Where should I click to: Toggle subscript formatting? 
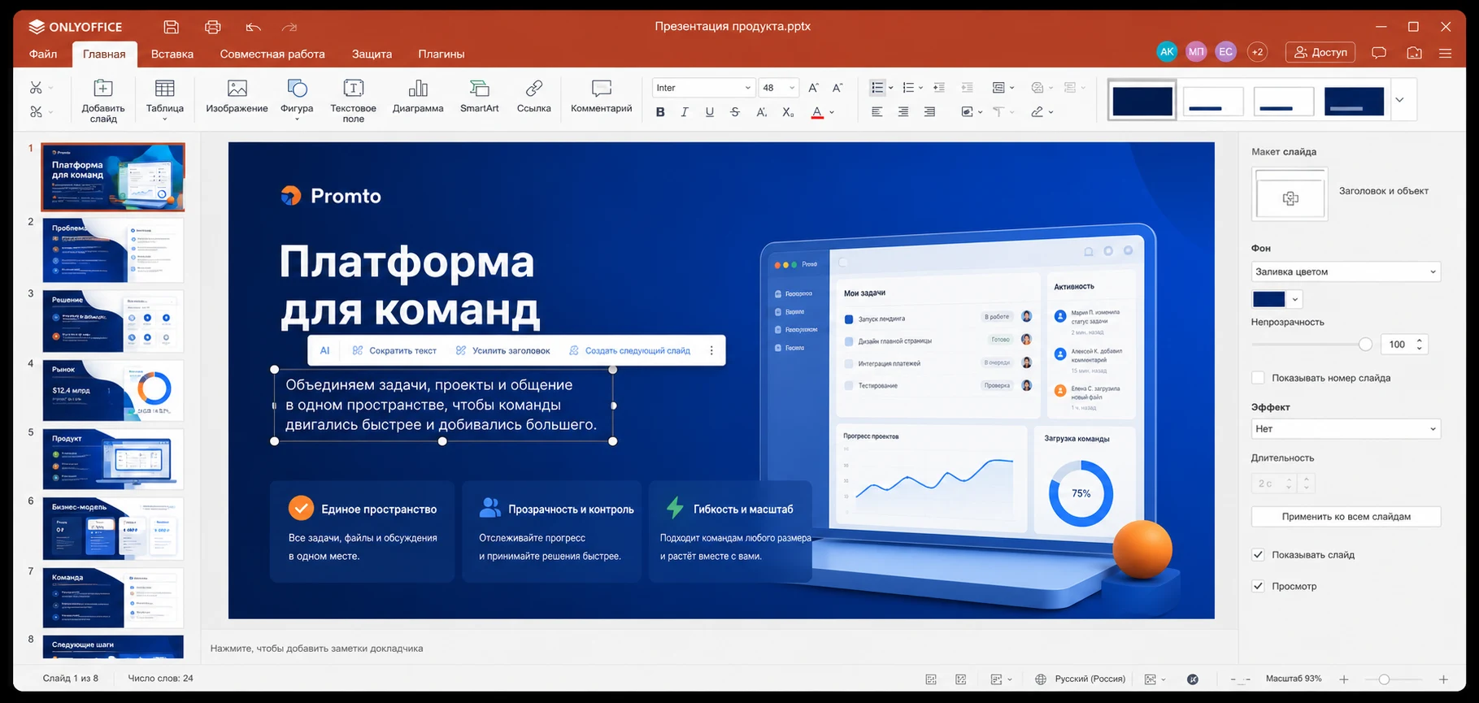point(788,112)
